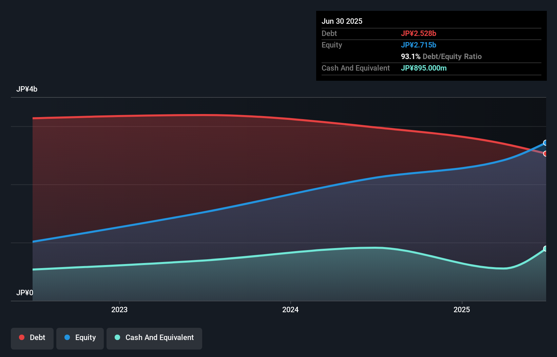This screenshot has width=557, height=357.
Task: Toggle the Cash And Equivalent series visibility
Action: pos(154,338)
